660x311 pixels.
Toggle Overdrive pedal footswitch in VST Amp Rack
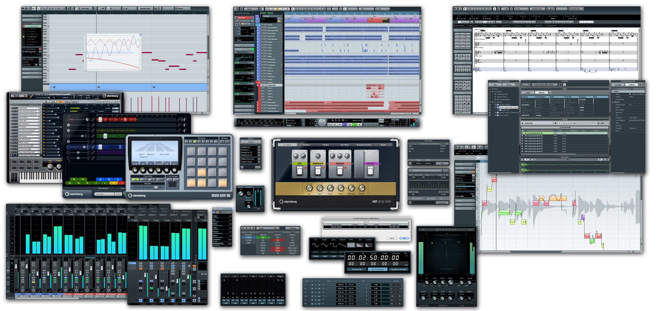coord(340,171)
